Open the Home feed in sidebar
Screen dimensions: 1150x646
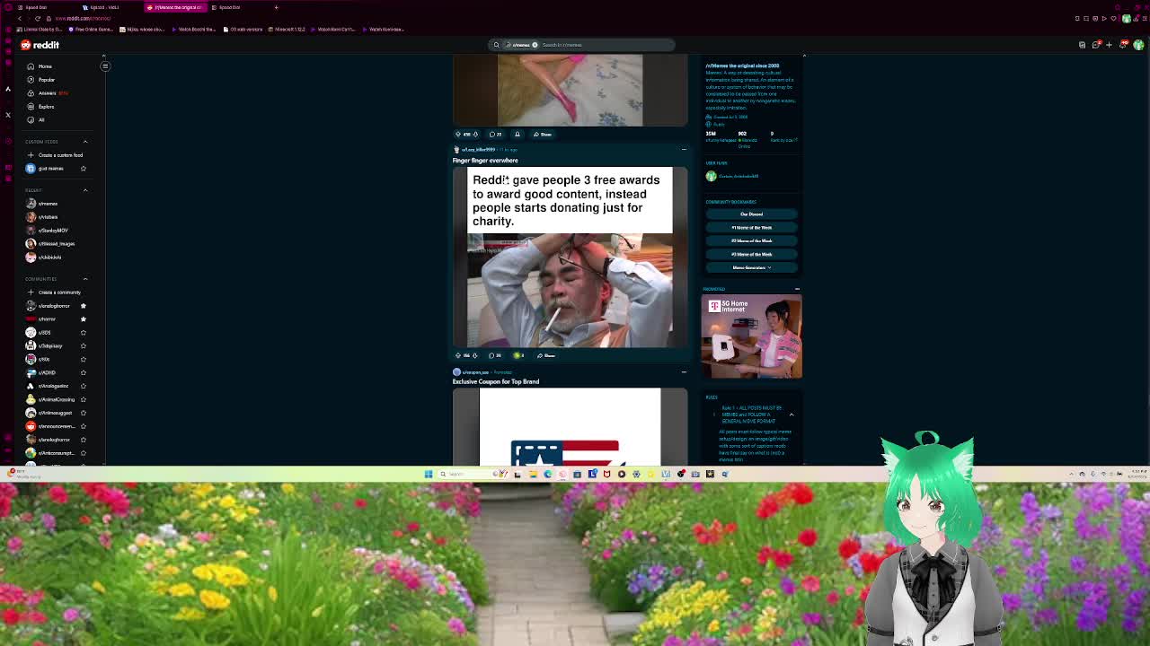[x=44, y=66]
